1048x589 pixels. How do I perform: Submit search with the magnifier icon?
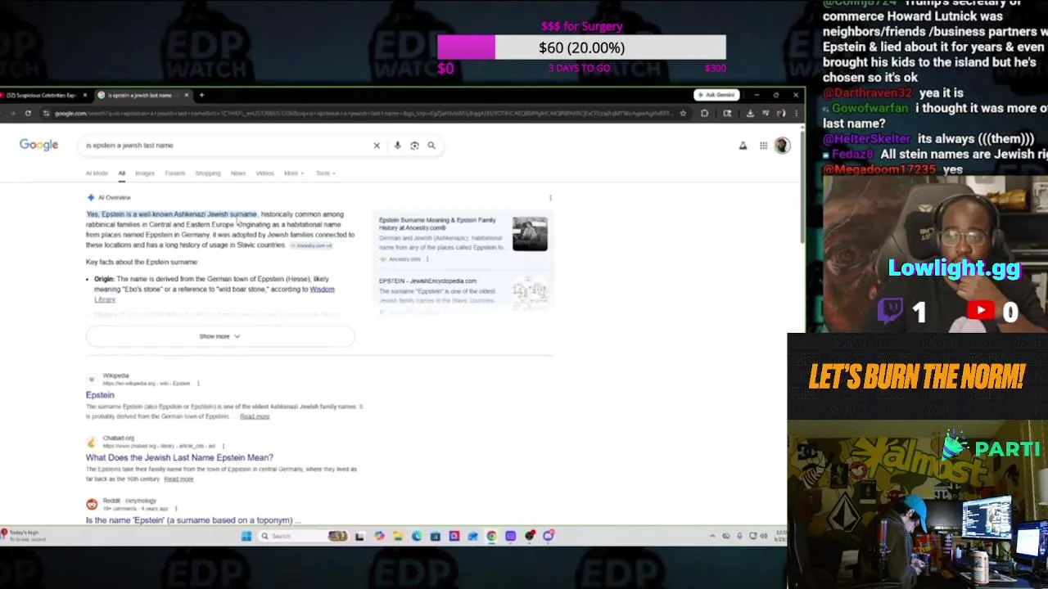pos(431,146)
